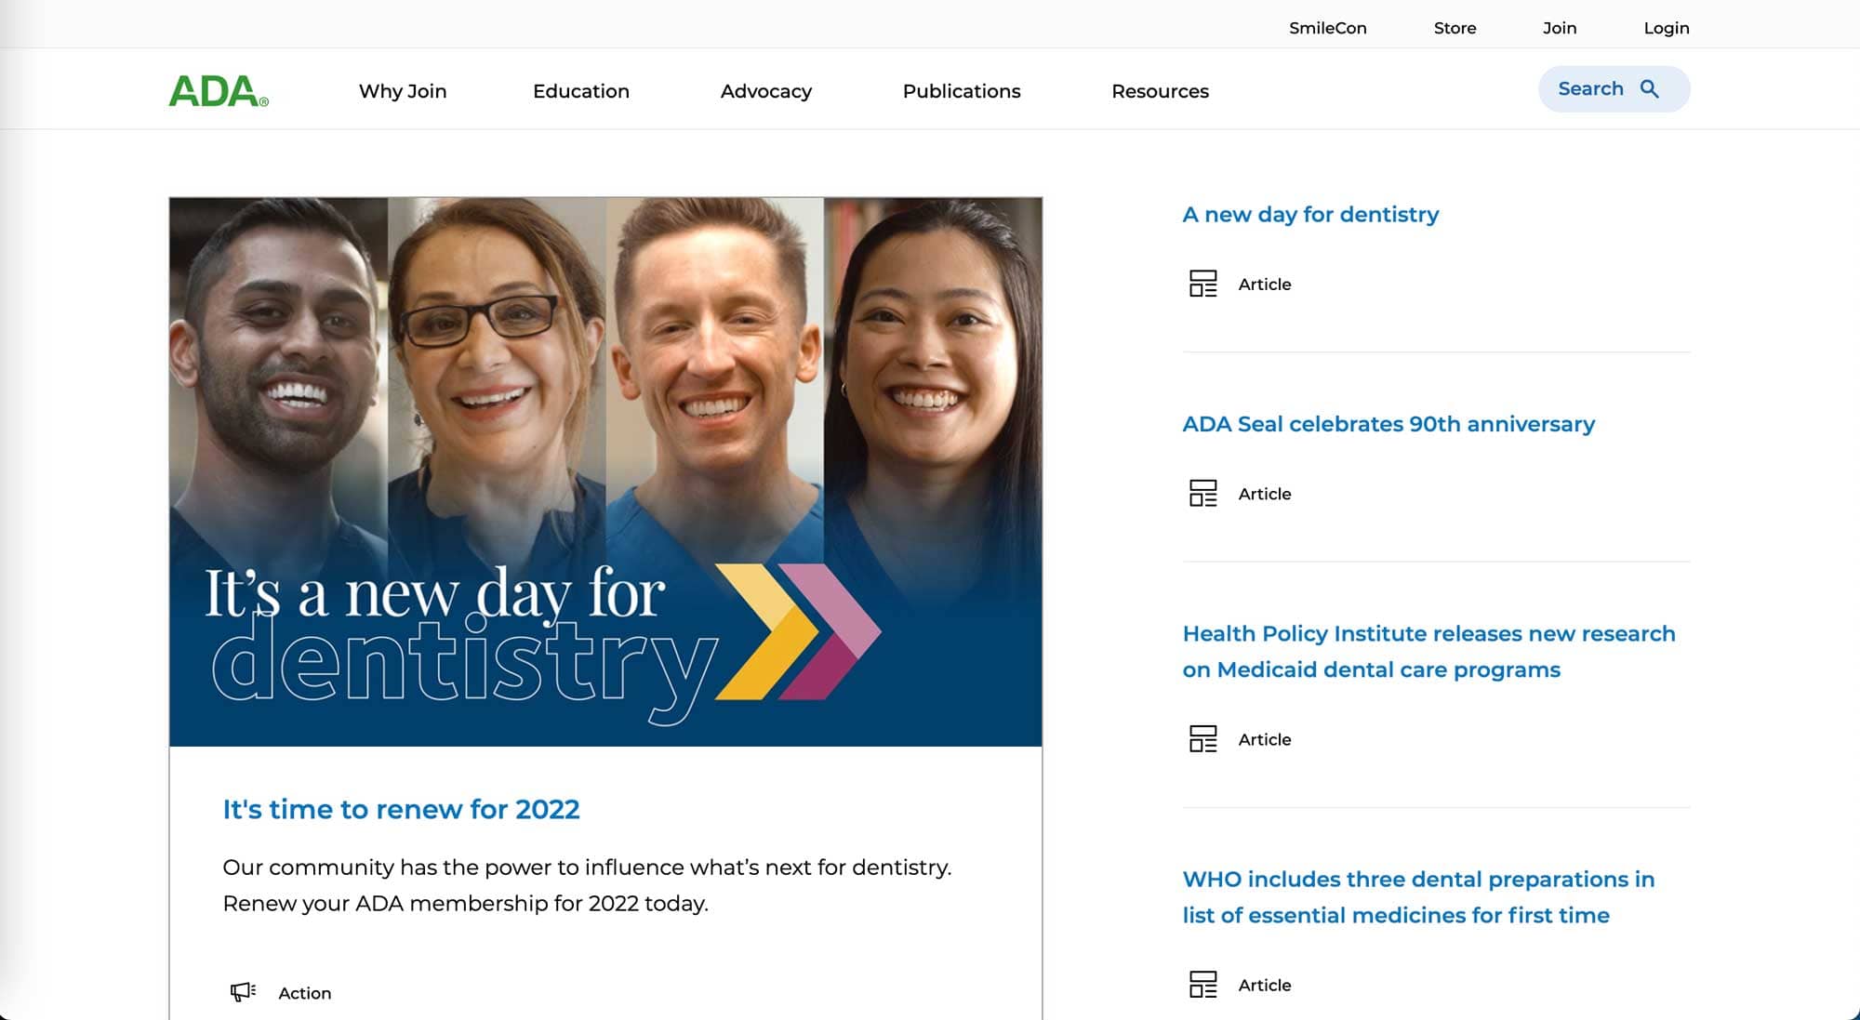
Task: Click the megaphone Action icon
Action: (x=243, y=991)
